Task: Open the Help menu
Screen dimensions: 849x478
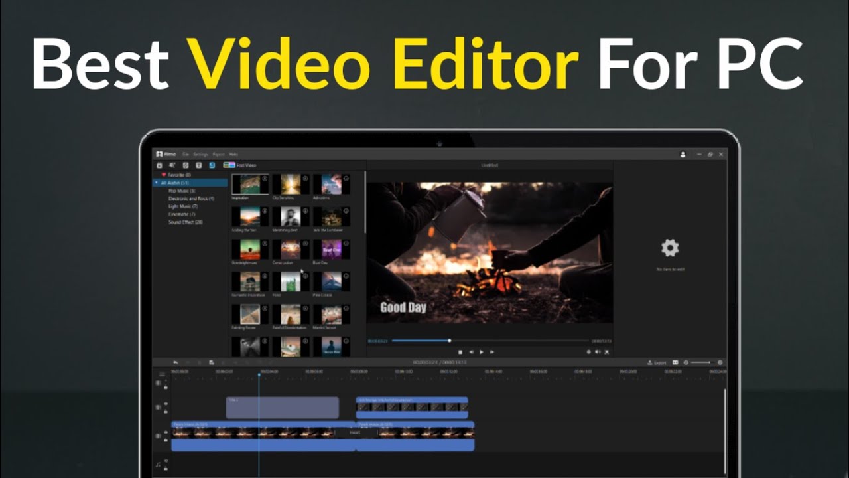Action: click(233, 154)
